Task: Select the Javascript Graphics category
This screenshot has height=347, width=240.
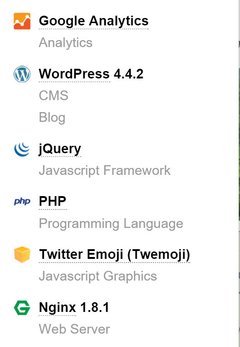Action: pos(98,276)
